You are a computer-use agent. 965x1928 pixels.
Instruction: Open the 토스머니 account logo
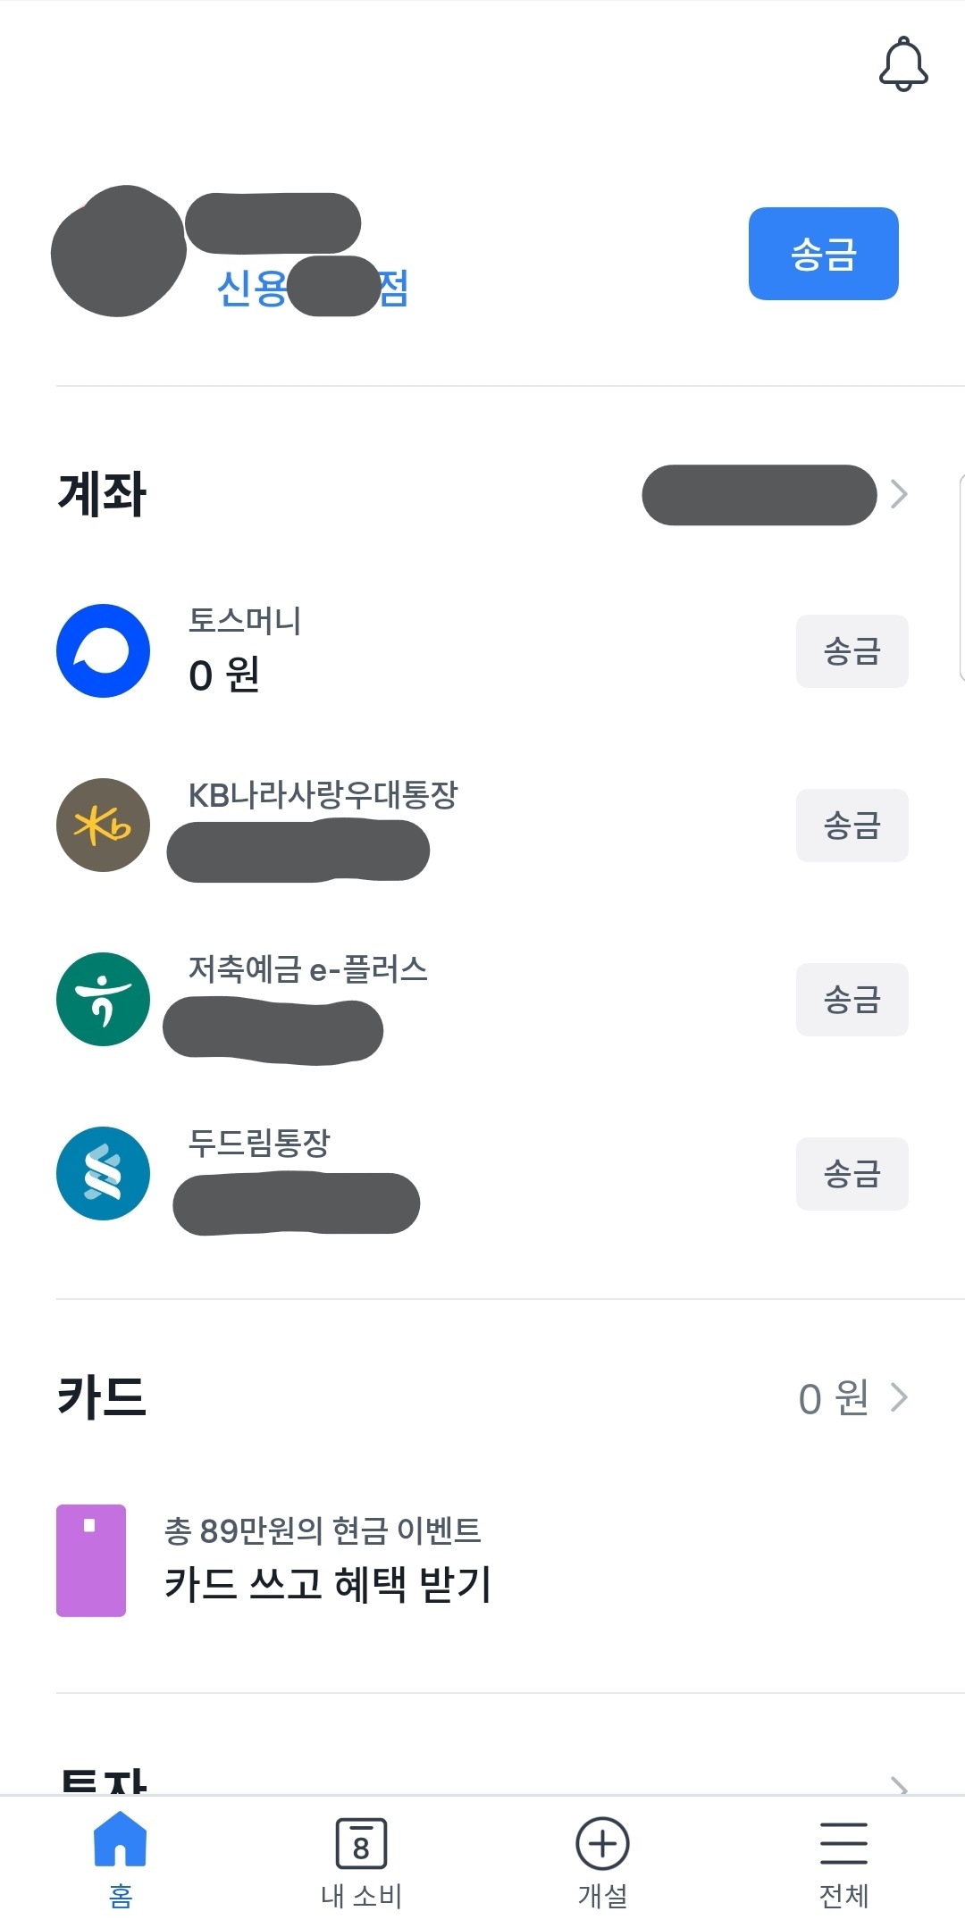103,650
